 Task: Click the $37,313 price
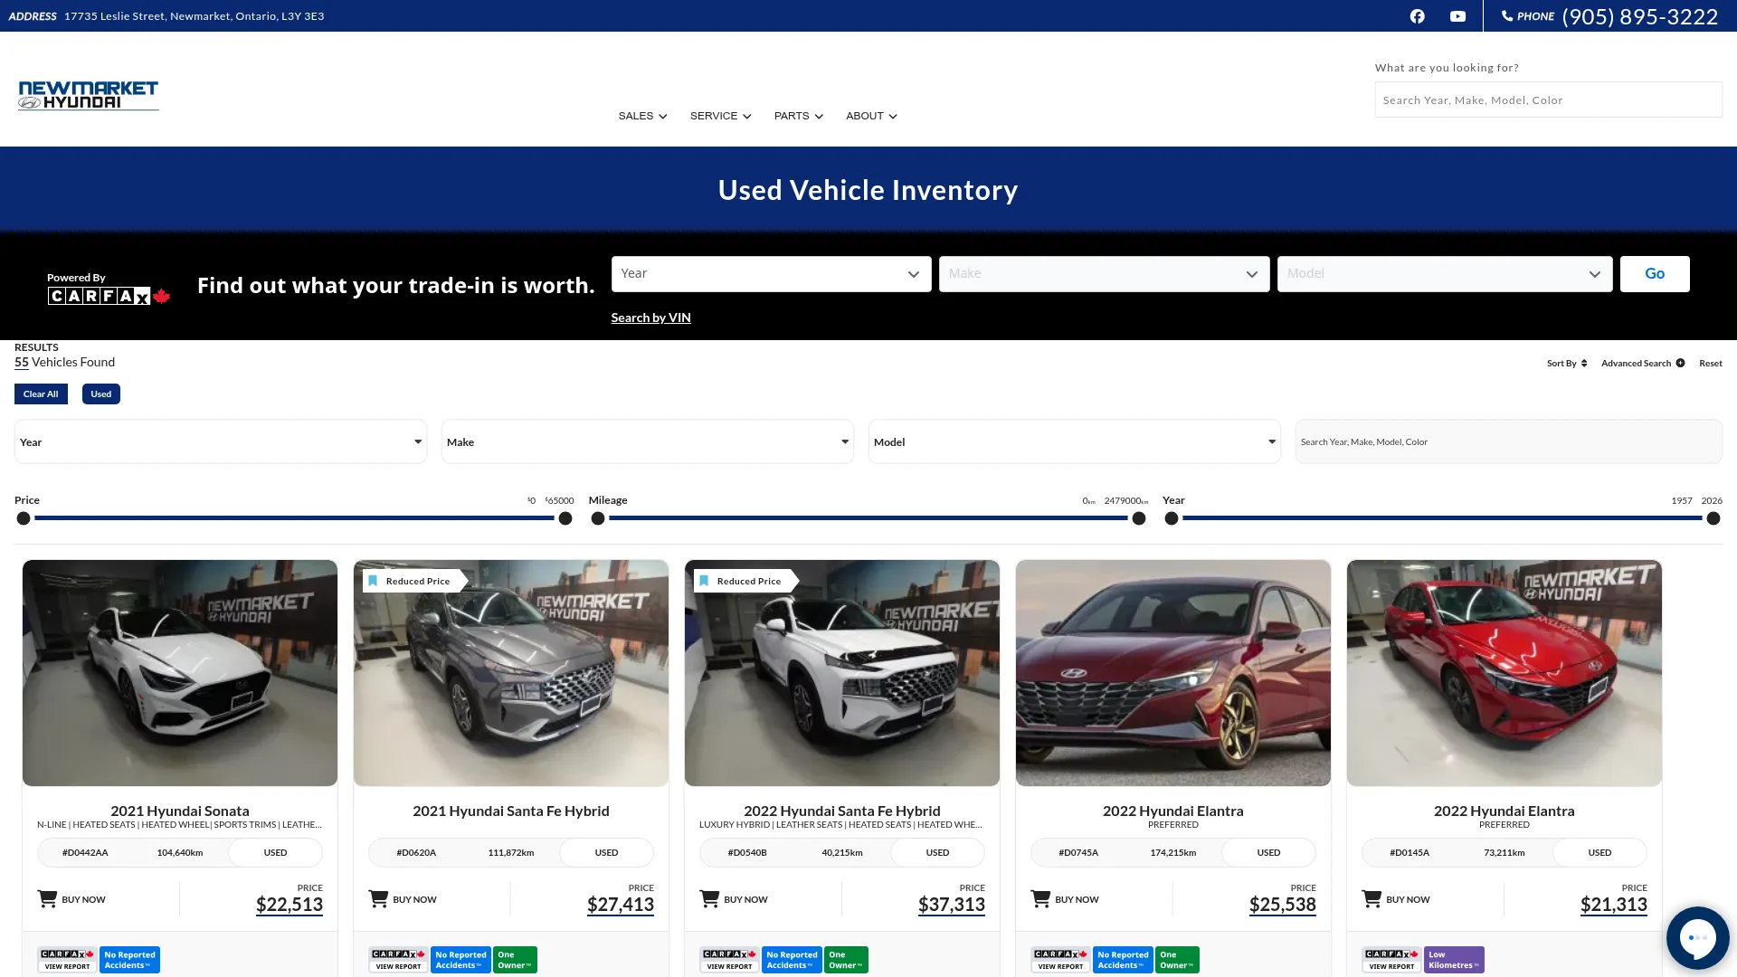(x=951, y=905)
